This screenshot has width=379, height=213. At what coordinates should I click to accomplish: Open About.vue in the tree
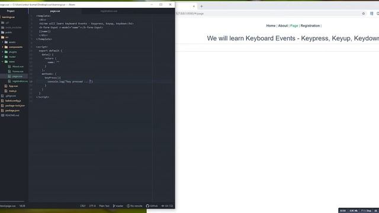pos(18,67)
